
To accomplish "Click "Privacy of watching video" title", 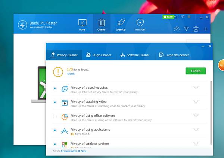I will (88, 101).
